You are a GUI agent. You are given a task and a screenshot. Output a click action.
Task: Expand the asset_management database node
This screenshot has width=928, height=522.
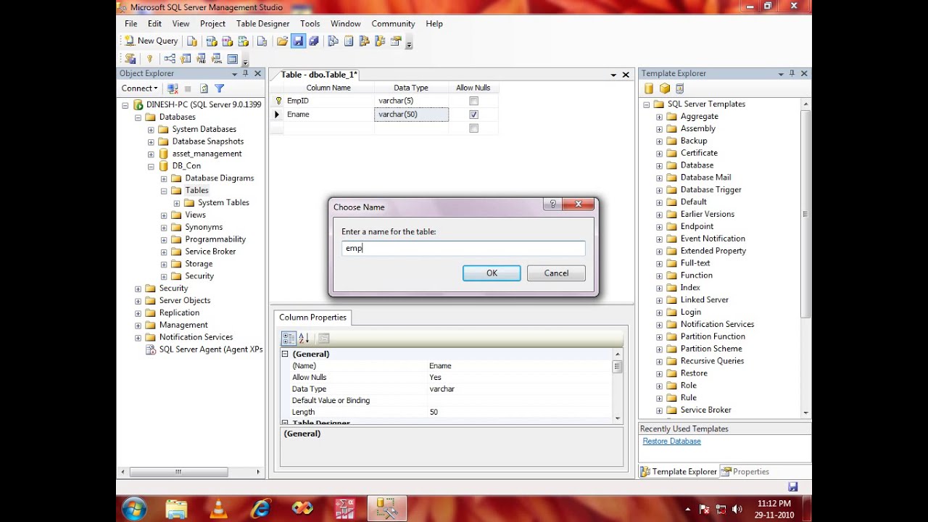point(151,154)
